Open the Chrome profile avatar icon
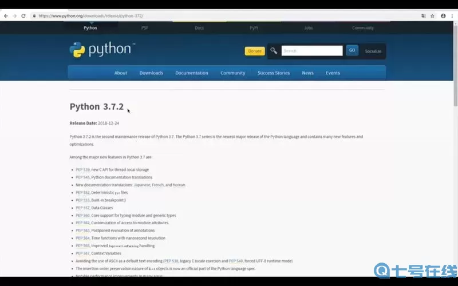The height and width of the screenshot is (286, 458). point(443,16)
